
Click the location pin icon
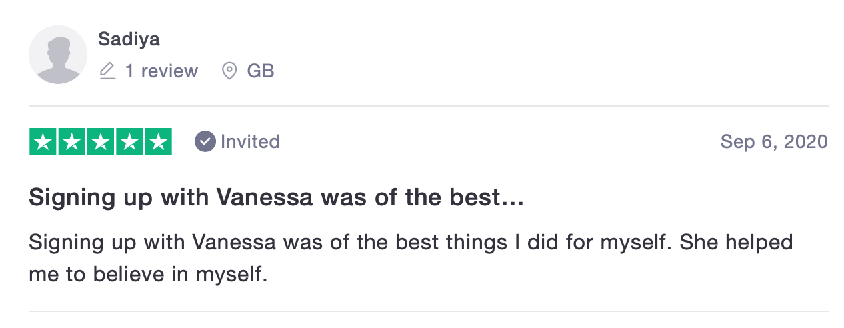click(x=229, y=71)
